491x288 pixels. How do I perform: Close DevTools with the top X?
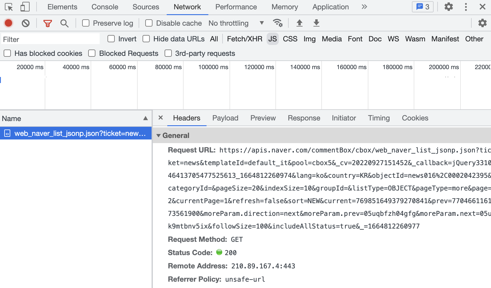pos(483,7)
